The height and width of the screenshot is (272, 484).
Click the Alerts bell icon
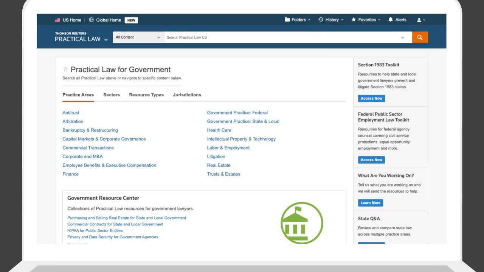pyautogui.click(x=391, y=20)
